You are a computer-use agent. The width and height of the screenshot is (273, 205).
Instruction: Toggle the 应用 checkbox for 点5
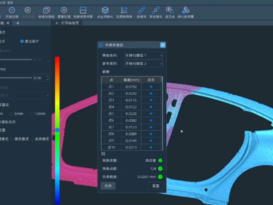click(x=151, y=114)
